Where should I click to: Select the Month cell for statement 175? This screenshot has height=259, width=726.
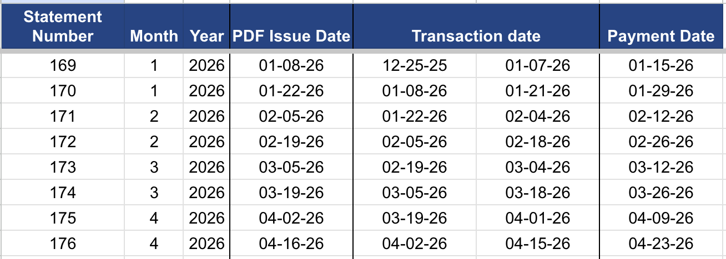coord(154,218)
